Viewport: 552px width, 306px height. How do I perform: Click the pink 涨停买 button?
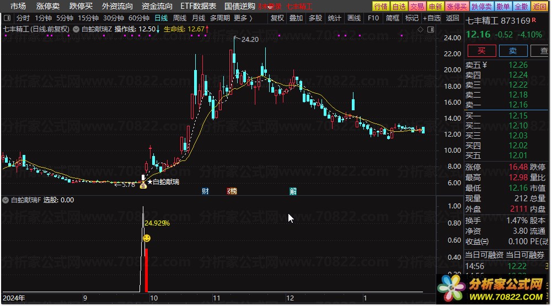[457, 6]
